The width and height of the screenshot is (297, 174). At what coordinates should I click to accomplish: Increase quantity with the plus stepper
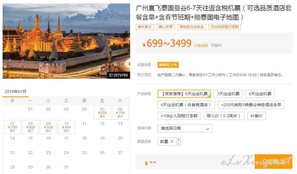pyautogui.click(x=179, y=140)
